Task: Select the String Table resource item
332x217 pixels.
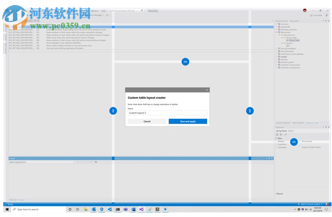Action: click(x=293, y=41)
